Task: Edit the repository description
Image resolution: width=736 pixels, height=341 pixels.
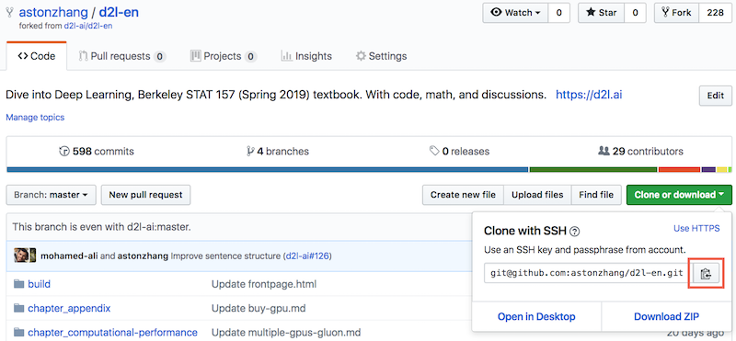Action: [716, 96]
